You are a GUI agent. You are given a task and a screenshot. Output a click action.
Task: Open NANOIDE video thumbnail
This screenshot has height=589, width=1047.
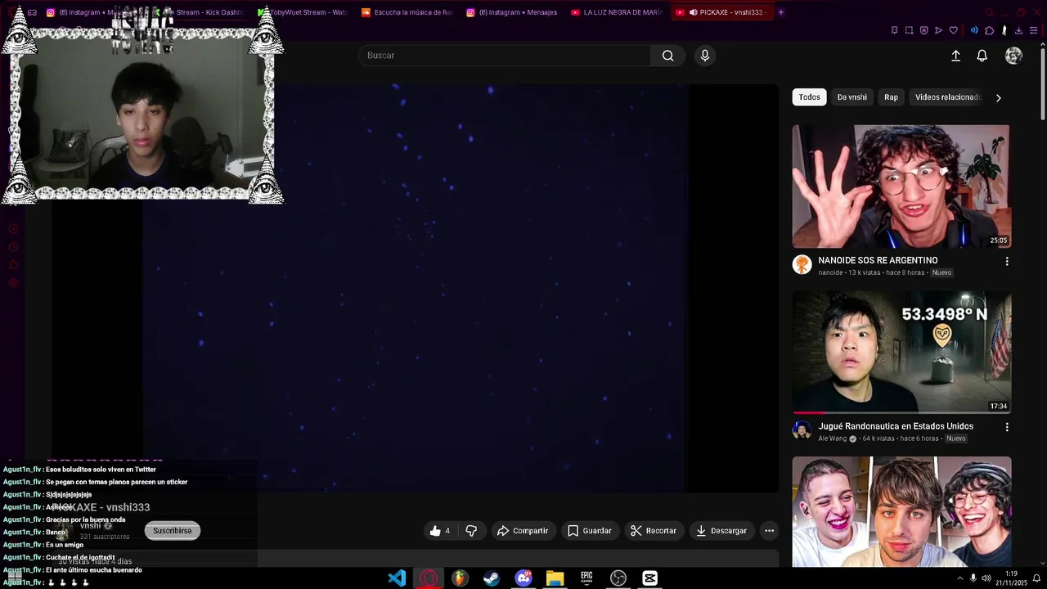(x=901, y=187)
